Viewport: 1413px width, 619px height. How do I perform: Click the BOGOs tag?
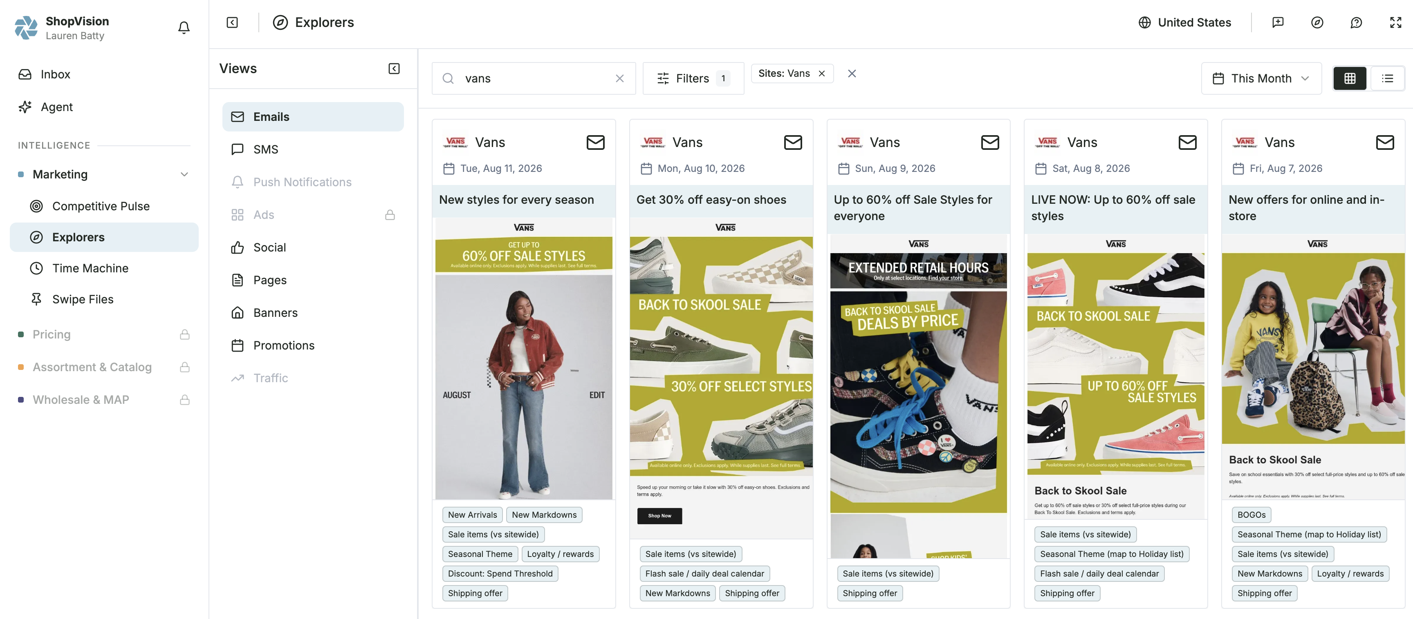coord(1251,515)
